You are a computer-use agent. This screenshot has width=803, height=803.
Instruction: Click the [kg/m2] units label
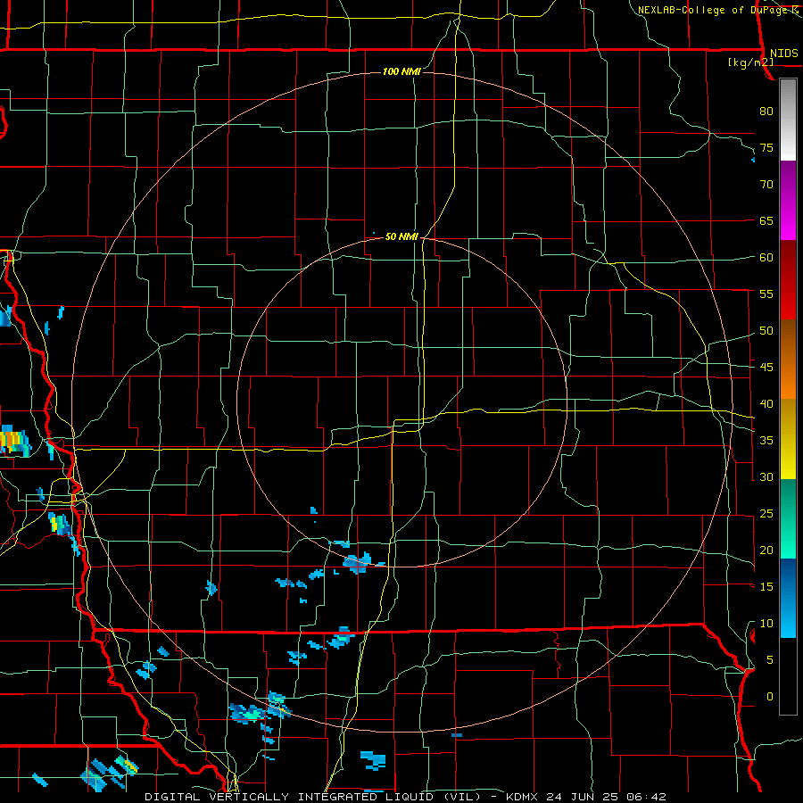pyautogui.click(x=750, y=62)
